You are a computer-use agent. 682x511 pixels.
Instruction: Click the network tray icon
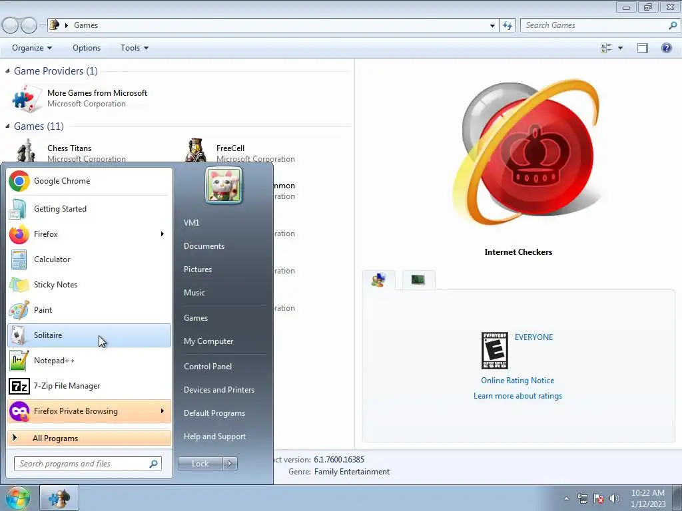click(x=582, y=498)
